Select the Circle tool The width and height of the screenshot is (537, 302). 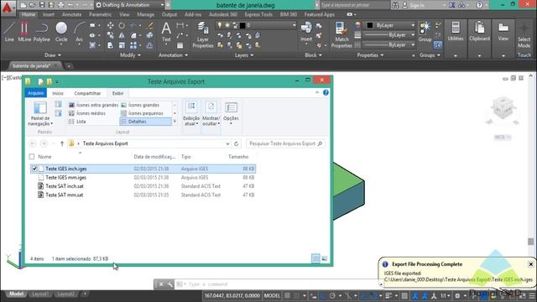point(61,32)
